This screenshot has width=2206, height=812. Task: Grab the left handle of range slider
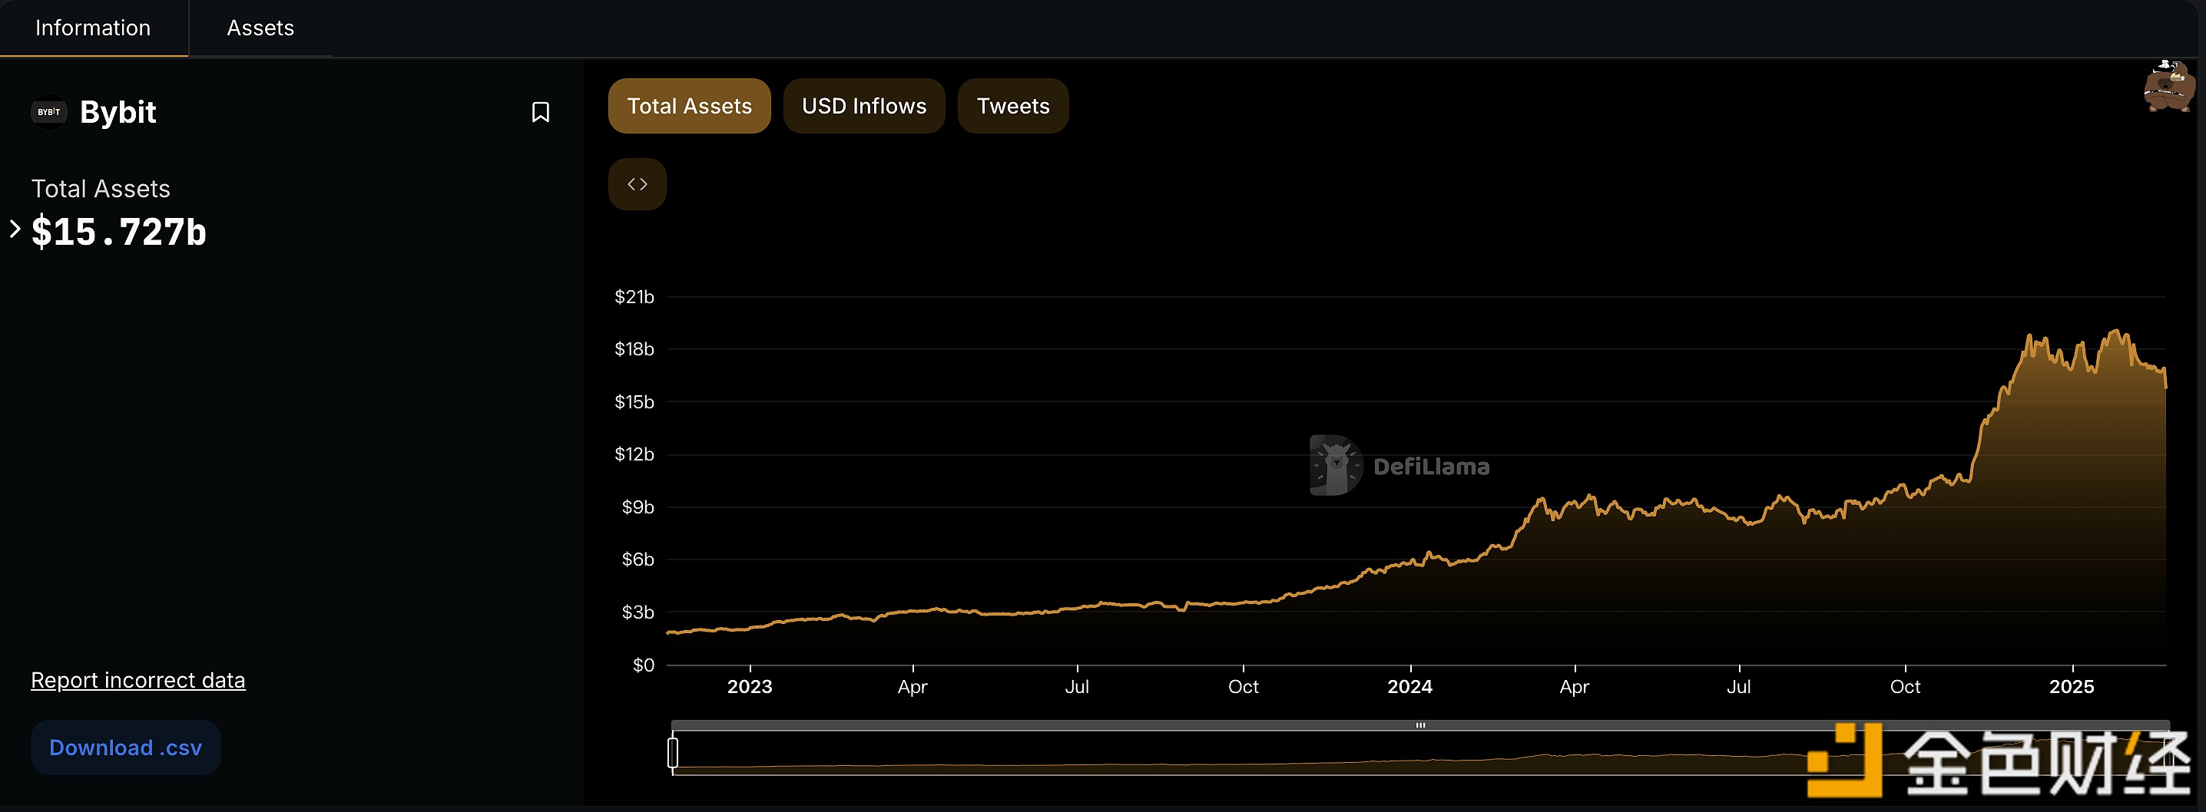coord(673,753)
